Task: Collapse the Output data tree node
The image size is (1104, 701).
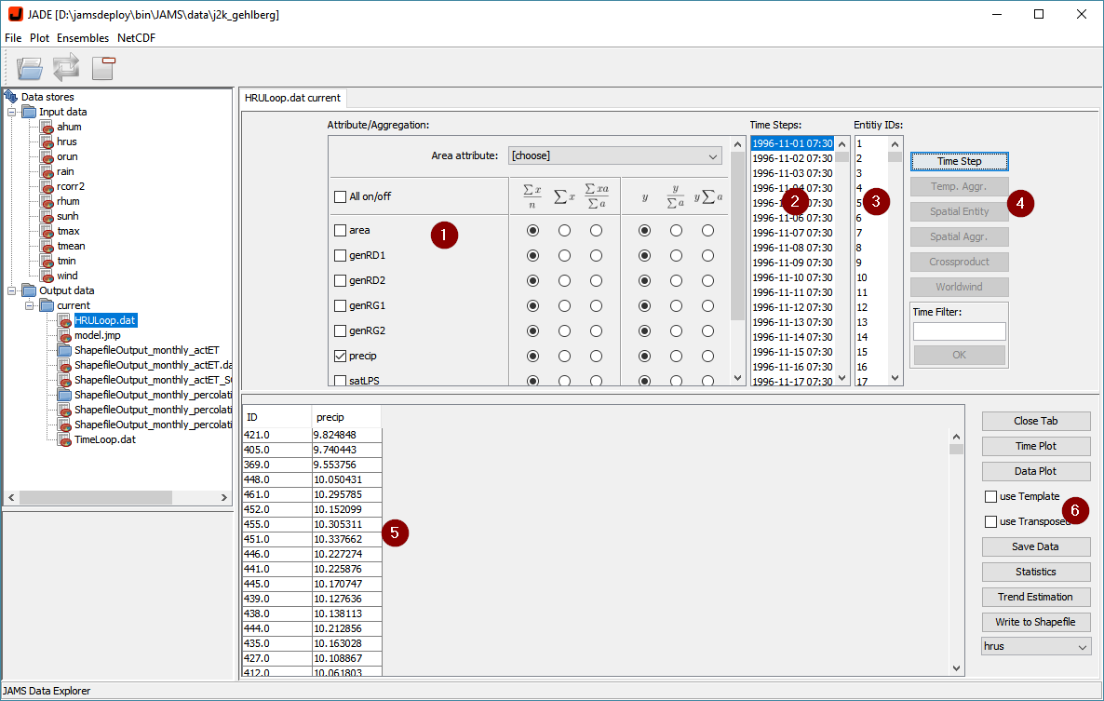Action: [12, 290]
